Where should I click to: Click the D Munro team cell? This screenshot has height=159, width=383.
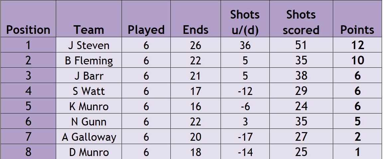coord(89,152)
